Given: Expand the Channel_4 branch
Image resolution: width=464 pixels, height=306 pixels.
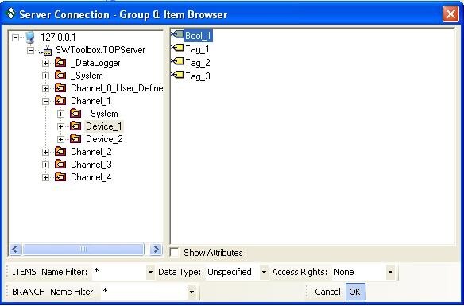Looking at the screenshot, I should tap(45, 177).
